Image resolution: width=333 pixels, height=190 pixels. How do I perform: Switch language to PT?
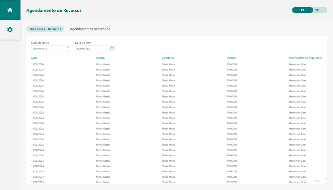[x=303, y=10]
